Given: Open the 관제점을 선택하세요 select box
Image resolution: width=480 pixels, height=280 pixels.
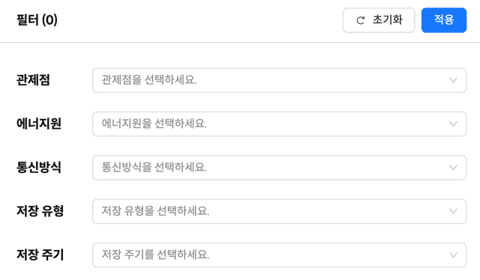Looking at the screenshot, I should pos(279,80).
